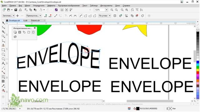
Task: Click zoom out magnifier on toolbar
Action: [x=116, y=10]
